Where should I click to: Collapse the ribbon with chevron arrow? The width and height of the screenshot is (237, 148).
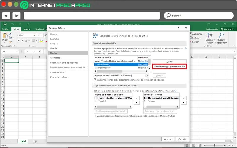pos(234,46)
